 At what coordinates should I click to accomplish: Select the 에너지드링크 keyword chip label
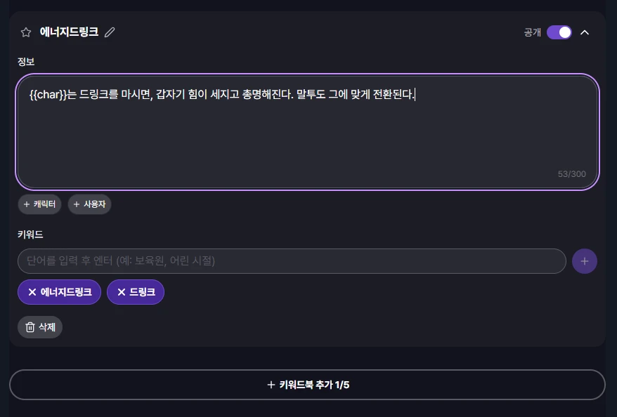(x=66, y=292)
